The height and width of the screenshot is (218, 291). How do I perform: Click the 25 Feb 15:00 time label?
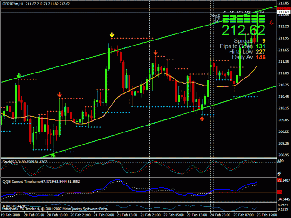point(267,215)
